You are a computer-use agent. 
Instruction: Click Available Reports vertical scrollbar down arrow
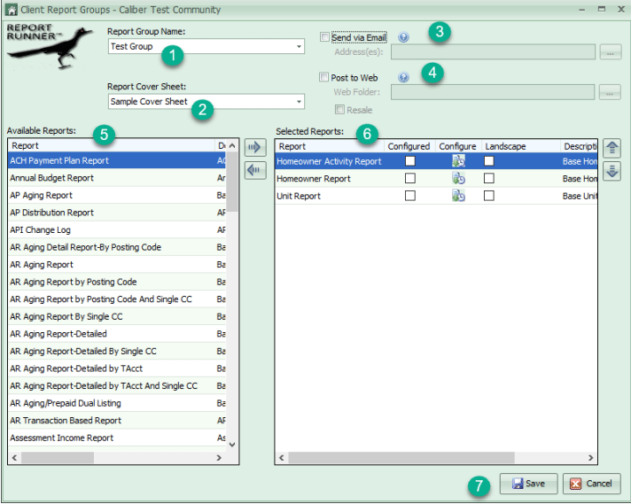[232, 445]
